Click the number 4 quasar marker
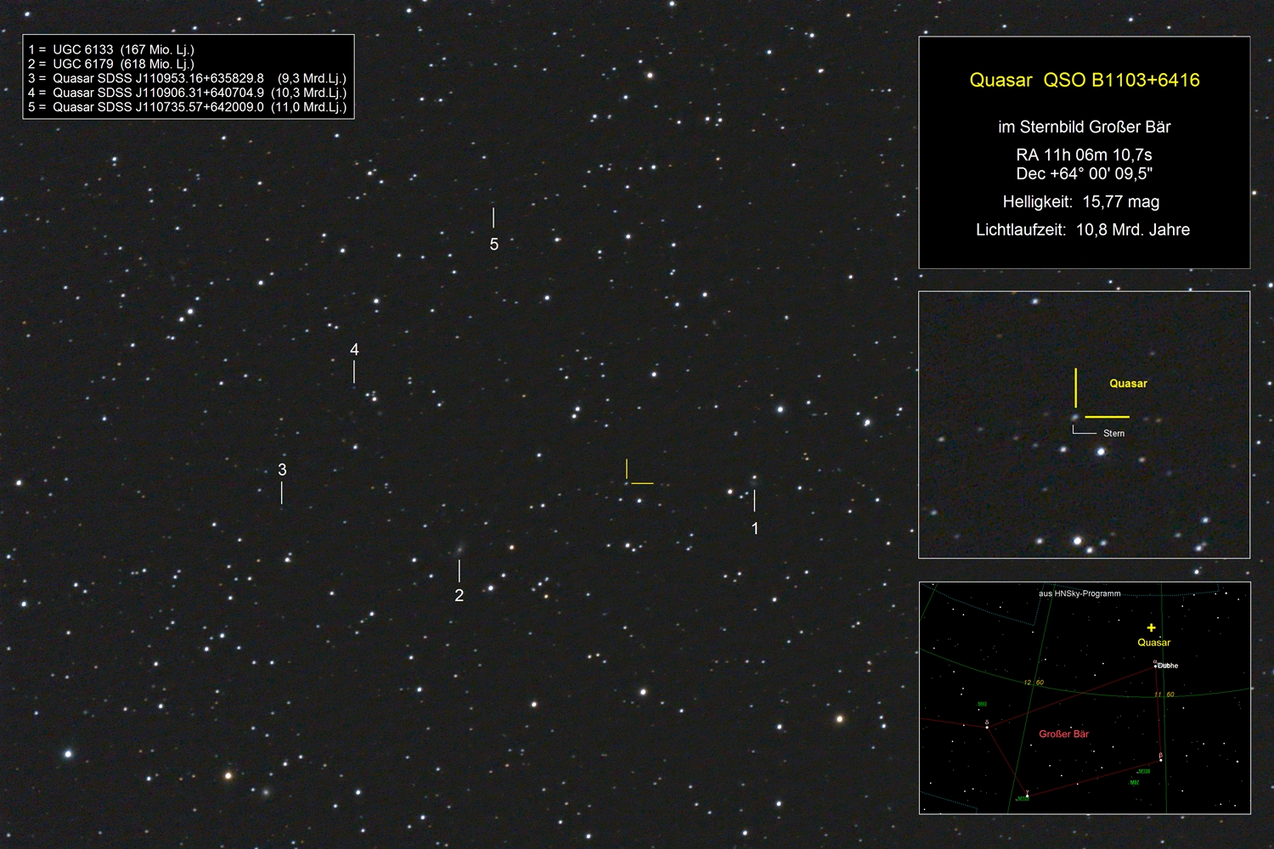Image resolution: width=1274 pixels, height=849 pixels. click(x=354, y=350)
